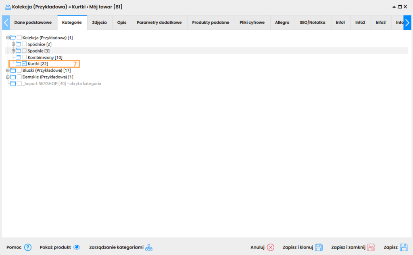Viewport: 413px width, 255px height.
Task: Expand the Spódnice [2] tree node
Action: (13, 44)
